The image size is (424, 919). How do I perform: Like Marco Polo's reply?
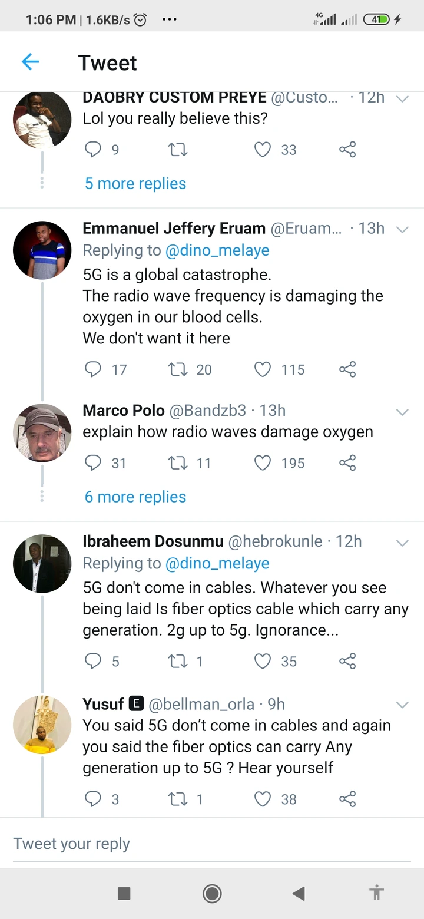(263, 463)
